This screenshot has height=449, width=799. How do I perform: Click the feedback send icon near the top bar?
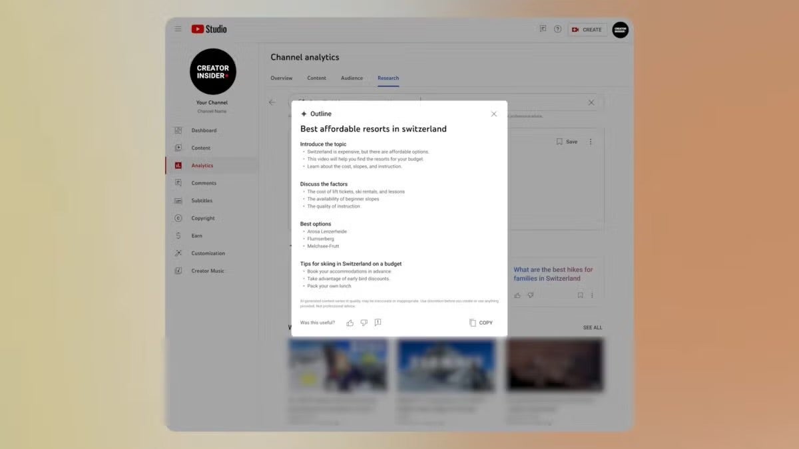point(543,29)
